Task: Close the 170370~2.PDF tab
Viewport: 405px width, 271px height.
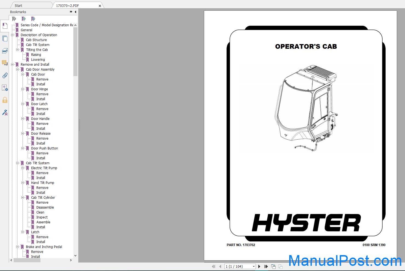Action: tap(100, 6)
